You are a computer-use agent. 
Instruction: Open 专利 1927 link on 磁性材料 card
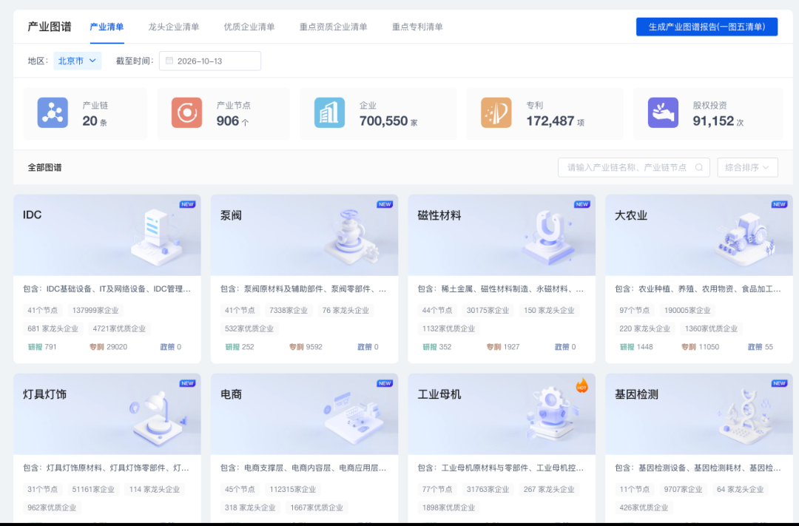click(x=503, y=346)
